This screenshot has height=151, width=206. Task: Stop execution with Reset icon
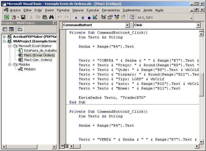tap(89, 18)
